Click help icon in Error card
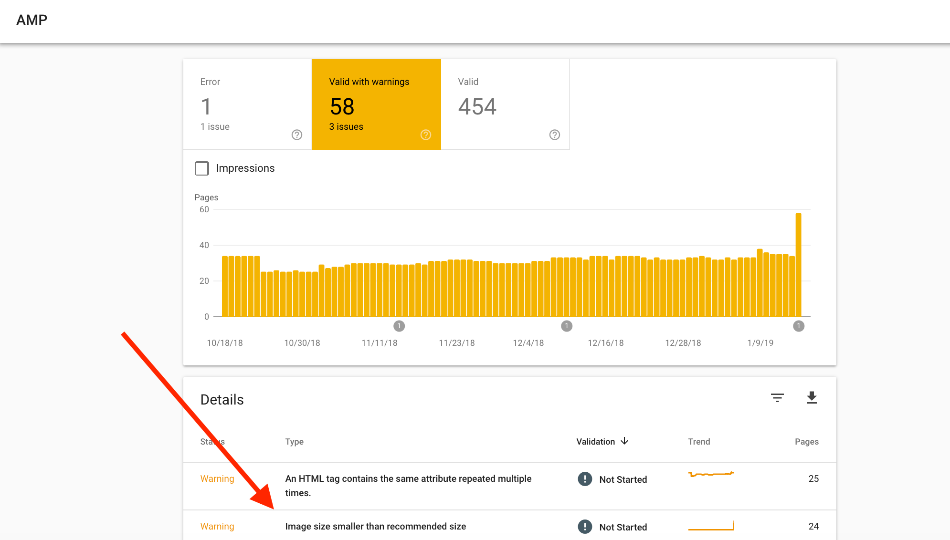Viewport: 950px width, 540px height. [297, 135]
